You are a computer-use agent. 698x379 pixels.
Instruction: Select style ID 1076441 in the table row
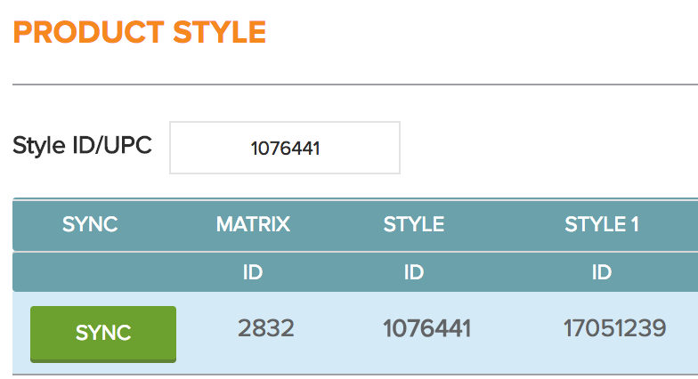(x=426, y=329)
